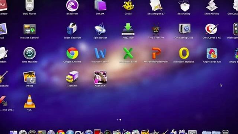Open Trash in the Dock
Screen dimensions: 238x134
tap(225, 132)
